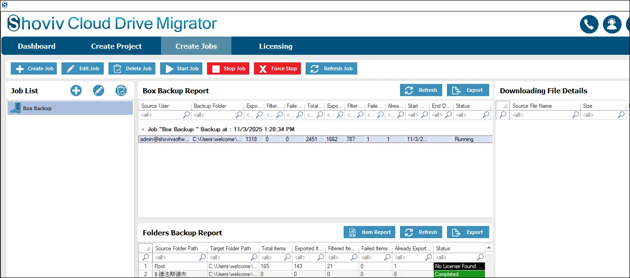
Task: Select the Create Jobs tab
Action: (196, 46)
